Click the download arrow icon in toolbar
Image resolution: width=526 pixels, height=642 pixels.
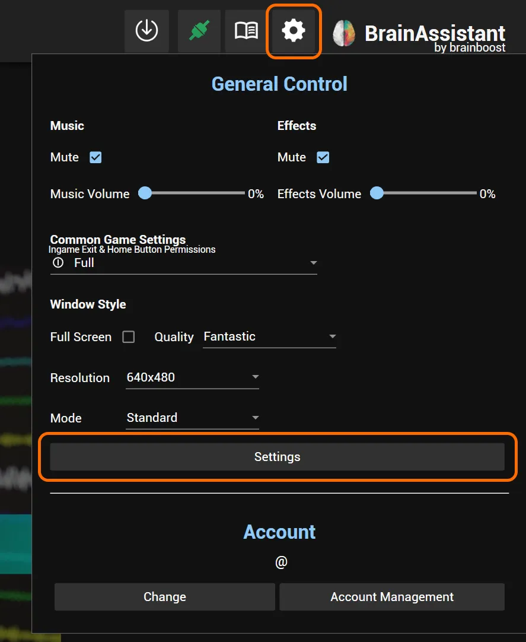146,31
